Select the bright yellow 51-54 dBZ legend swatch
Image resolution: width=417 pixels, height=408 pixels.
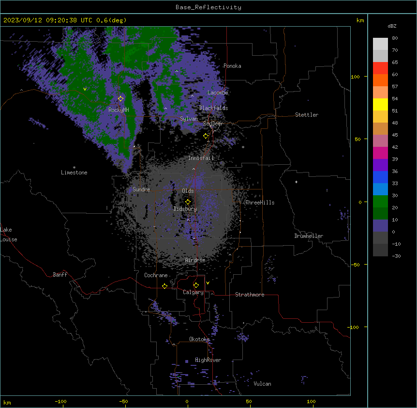(x=380, y=104)
